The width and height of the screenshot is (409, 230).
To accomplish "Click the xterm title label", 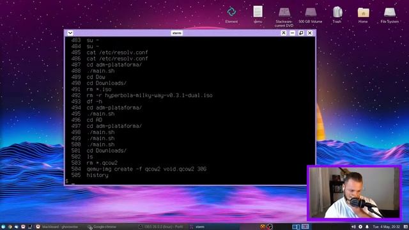I will coord(177,33).
